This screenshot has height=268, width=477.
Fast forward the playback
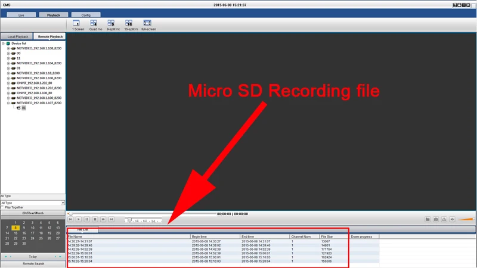tap(103, 219)
